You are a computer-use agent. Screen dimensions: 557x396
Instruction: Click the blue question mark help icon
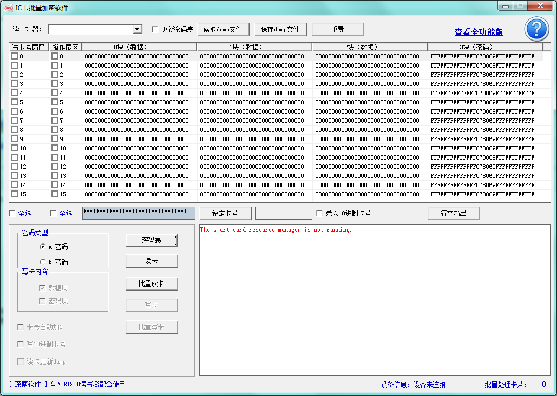pos(536,29)
